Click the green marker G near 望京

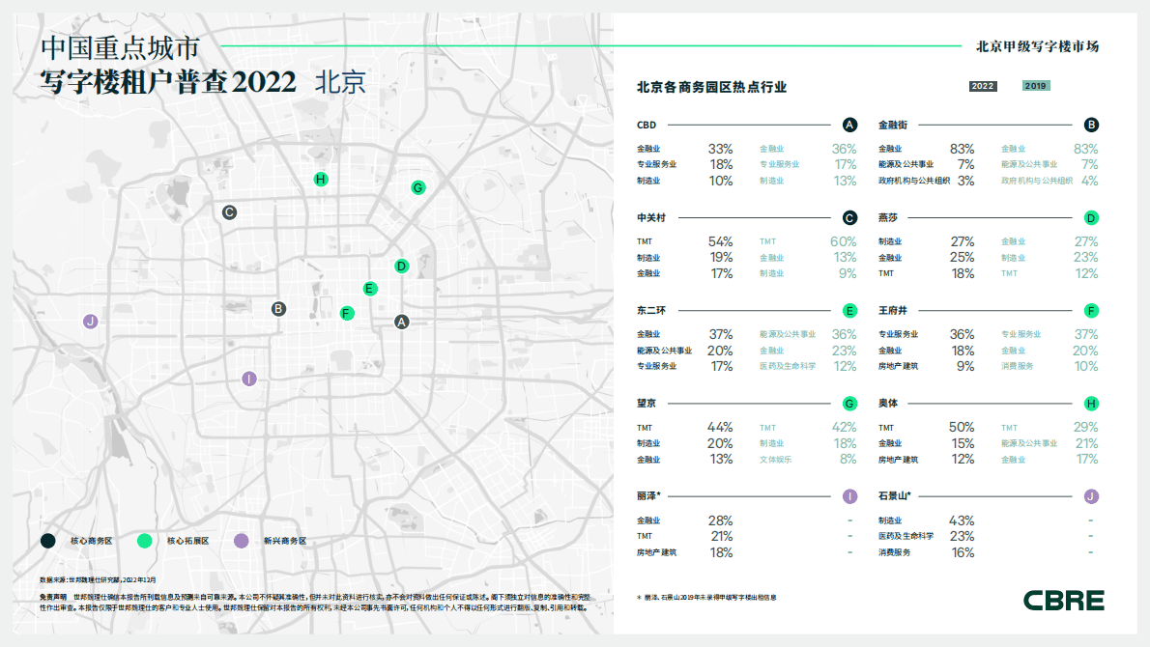pos(417,188)
